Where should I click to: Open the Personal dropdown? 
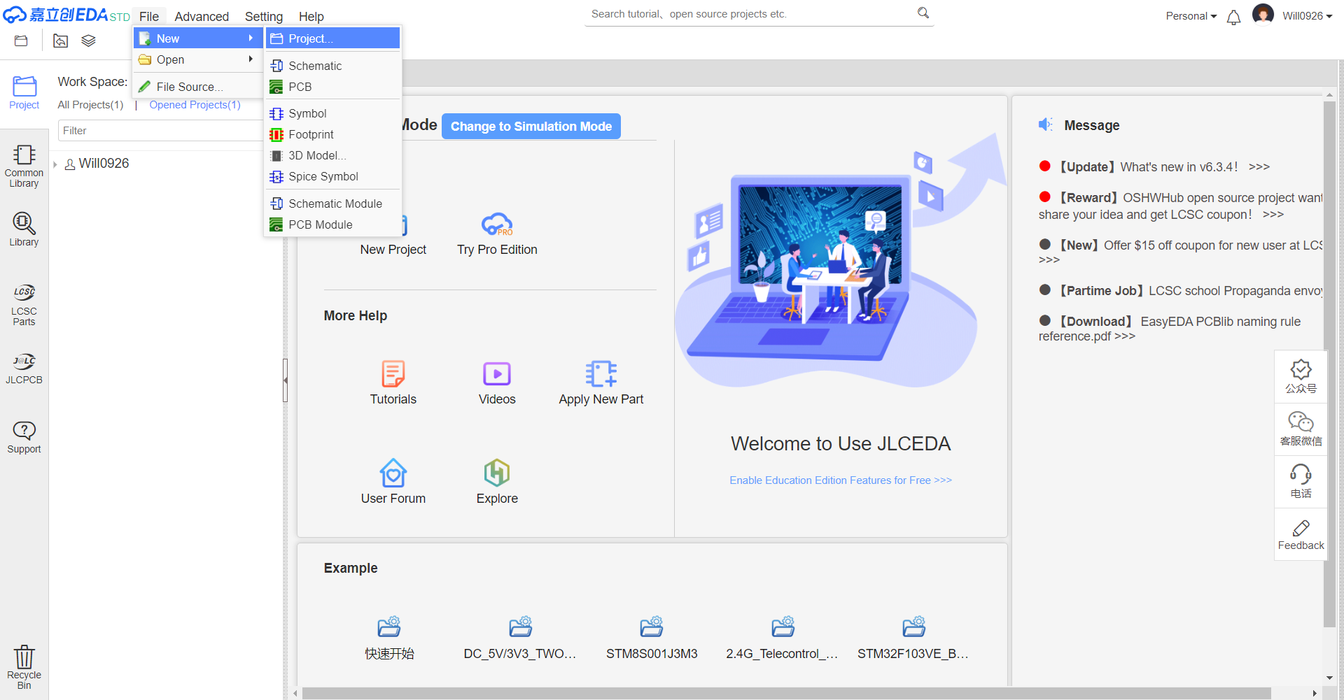pos(1191,16)
